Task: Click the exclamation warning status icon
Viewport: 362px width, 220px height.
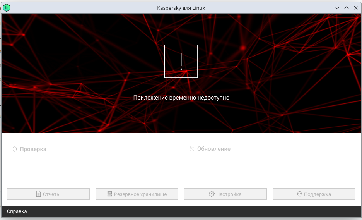Action: (x=181, y=61)
